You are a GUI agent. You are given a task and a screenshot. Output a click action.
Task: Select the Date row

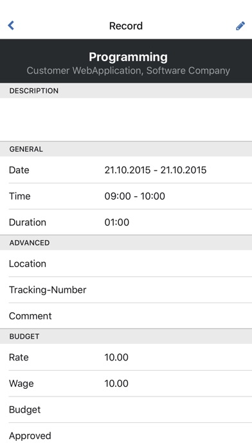pos(126,170)
